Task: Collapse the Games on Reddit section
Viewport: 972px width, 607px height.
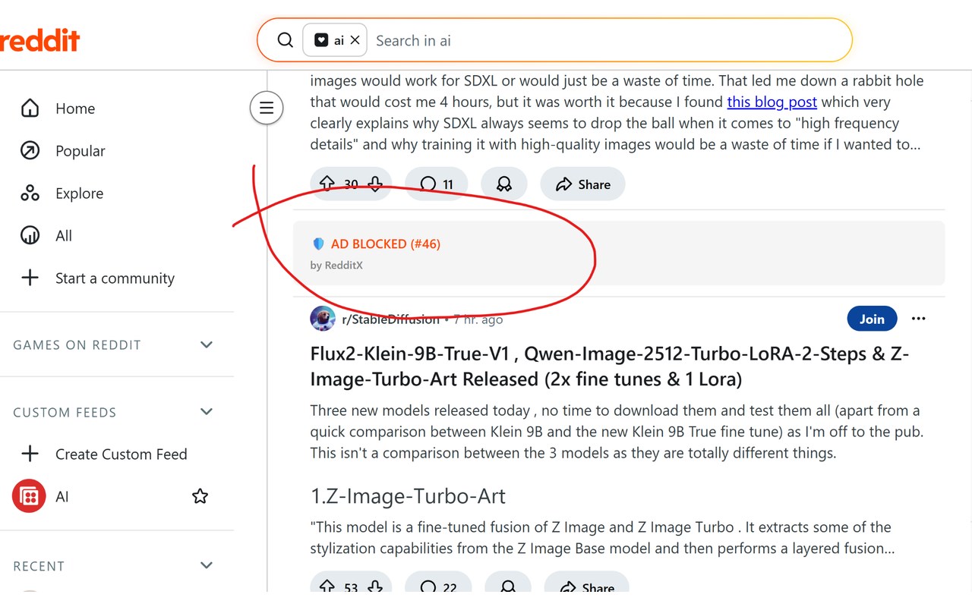Action: 206,345
